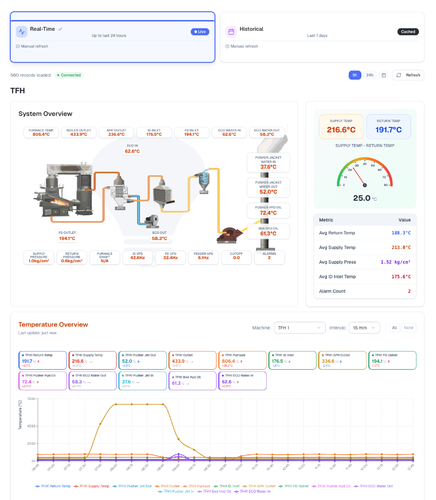Toggle TFH1 ECO Water In series card

coord(243,381)
